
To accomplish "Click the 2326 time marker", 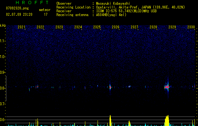I will [116, 27].
